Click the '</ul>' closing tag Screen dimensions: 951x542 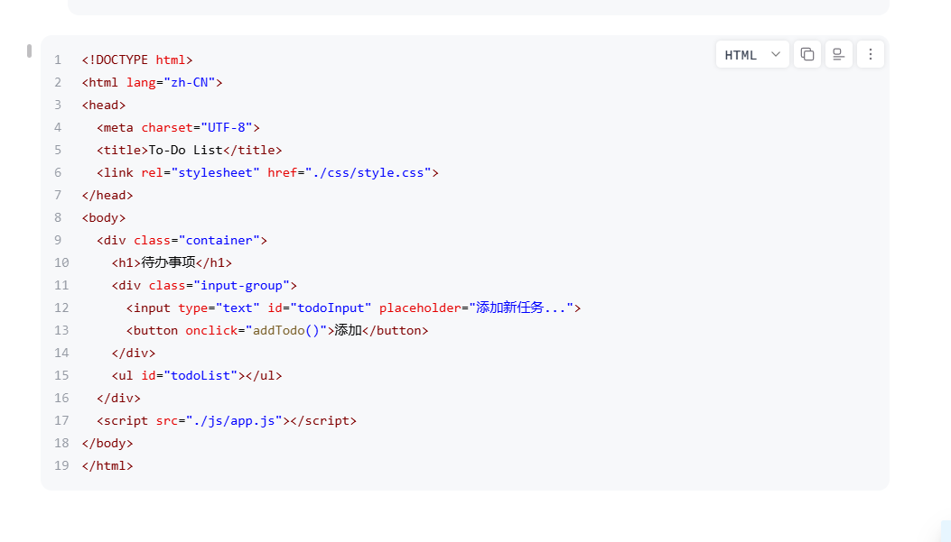264,375
